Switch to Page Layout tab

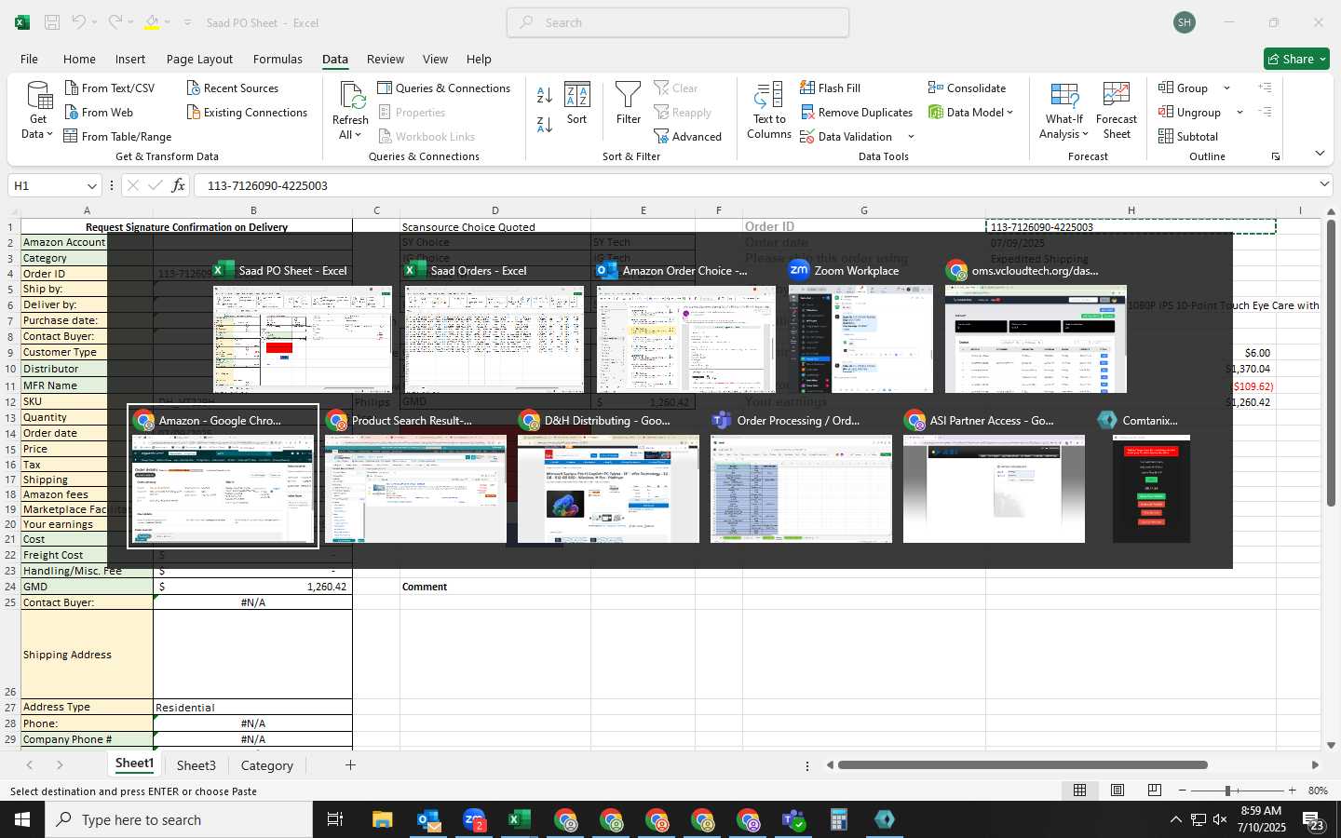point(199,59)
